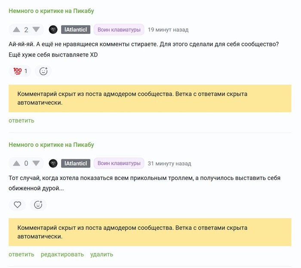Downvote the first comment by IAtlanticI
Screen dimensions: 301x268
pos(36,30)
